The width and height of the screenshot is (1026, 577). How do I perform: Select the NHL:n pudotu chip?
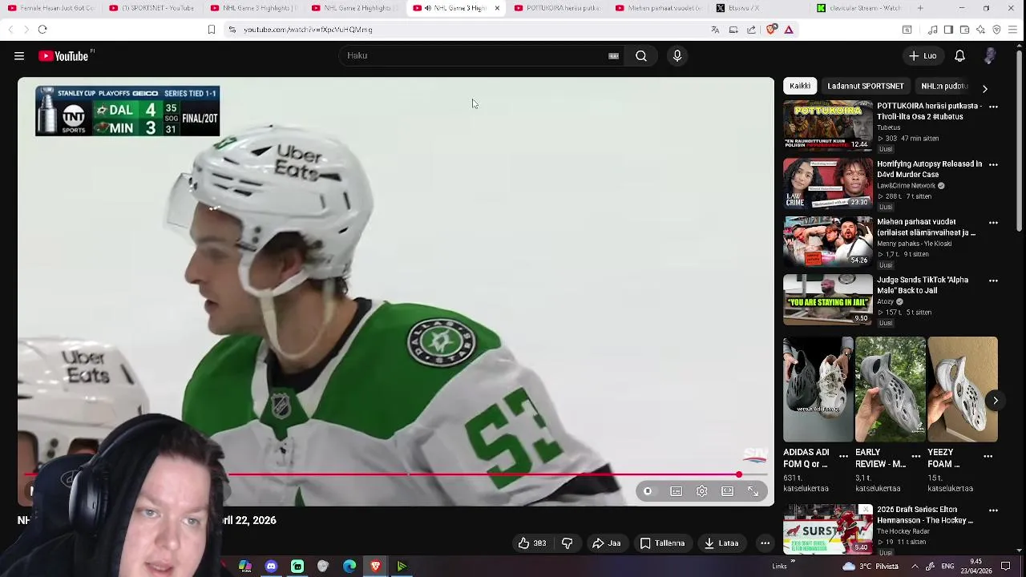click(x=944, y=86)
